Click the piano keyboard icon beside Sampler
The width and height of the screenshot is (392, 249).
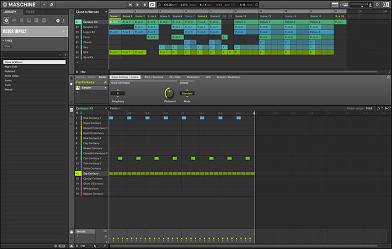pyautogui.click(x=78, y=88)
